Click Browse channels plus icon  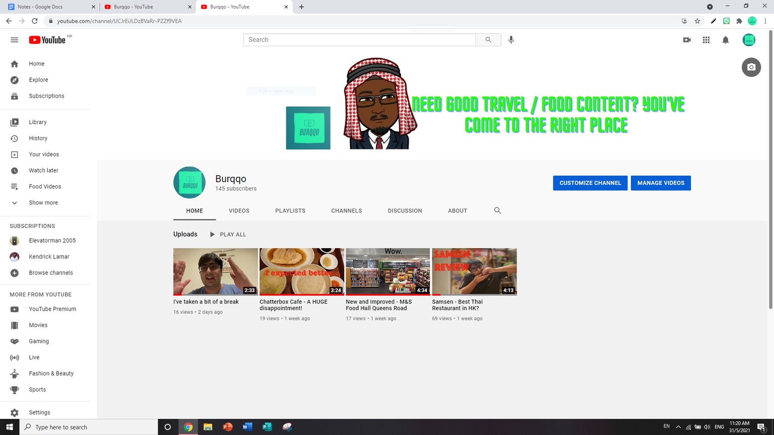point(15,273)
